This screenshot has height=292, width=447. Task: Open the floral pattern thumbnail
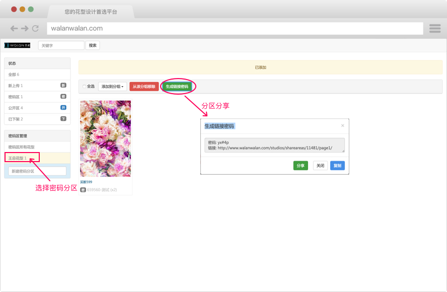(x=105, y=138)
